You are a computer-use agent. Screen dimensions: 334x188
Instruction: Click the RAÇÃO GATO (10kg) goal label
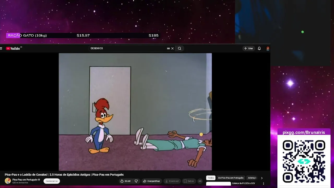pyautogui.click(x=27, y=36)
